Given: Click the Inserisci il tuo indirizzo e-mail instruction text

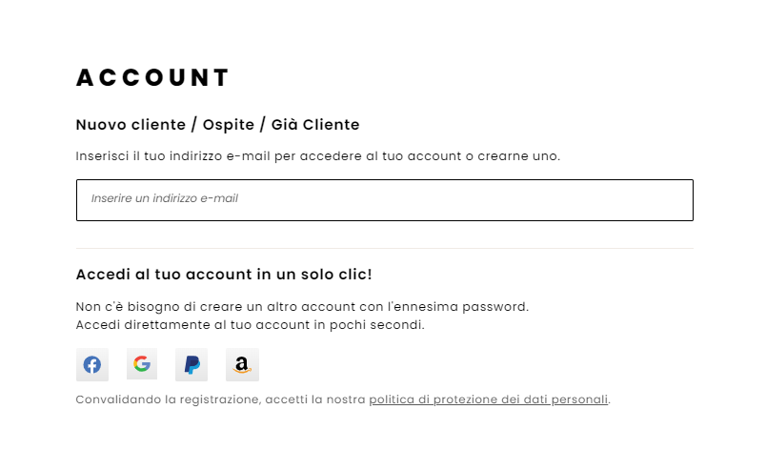Looking at the screenshot, I should point(318,156).
